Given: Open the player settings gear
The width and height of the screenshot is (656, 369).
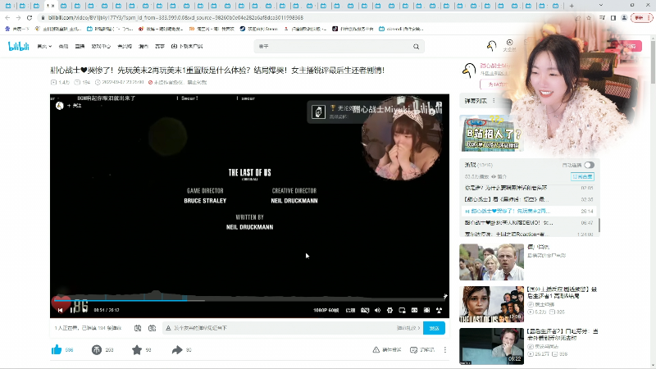Looking at the screenshot, I should [x=389, y=310].
